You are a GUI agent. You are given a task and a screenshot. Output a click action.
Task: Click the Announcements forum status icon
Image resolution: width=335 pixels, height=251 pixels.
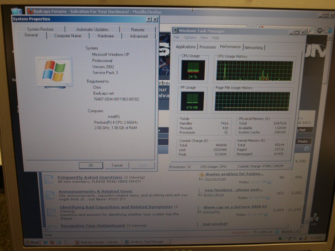50,195
